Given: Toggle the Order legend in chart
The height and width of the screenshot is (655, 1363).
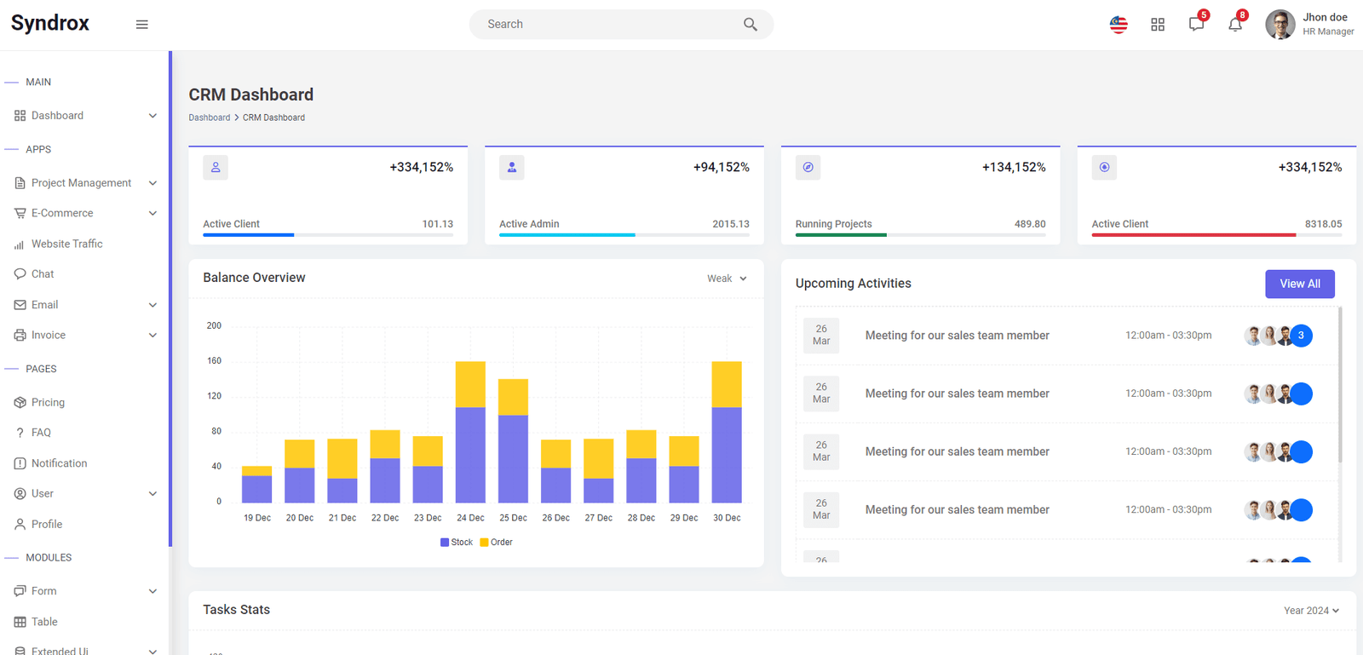Looking at the screenshot, I should click(497, 543).
